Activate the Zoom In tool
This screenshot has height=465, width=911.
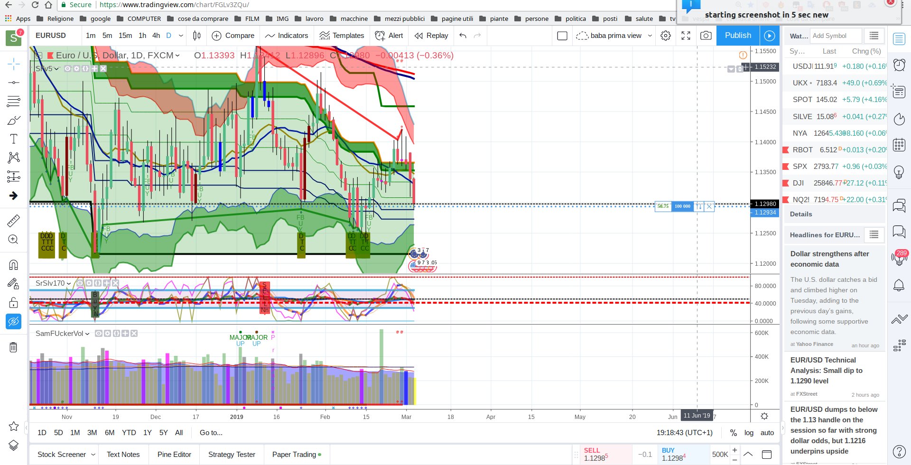[13, 239]
